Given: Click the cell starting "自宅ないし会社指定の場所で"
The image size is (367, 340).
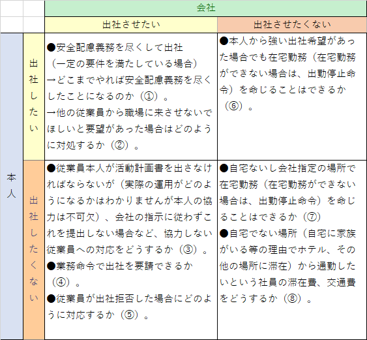Looking at the screenshot, I should [x=292, y=250].
